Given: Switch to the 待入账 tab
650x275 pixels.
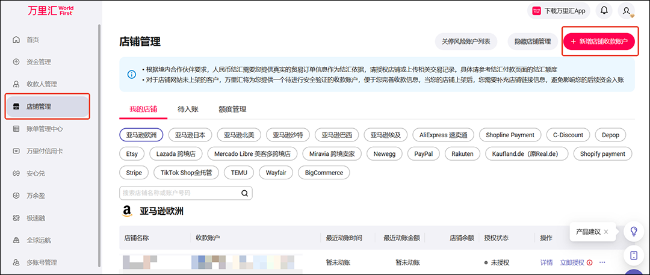Looking at the screenshot, I should point(188,110).
